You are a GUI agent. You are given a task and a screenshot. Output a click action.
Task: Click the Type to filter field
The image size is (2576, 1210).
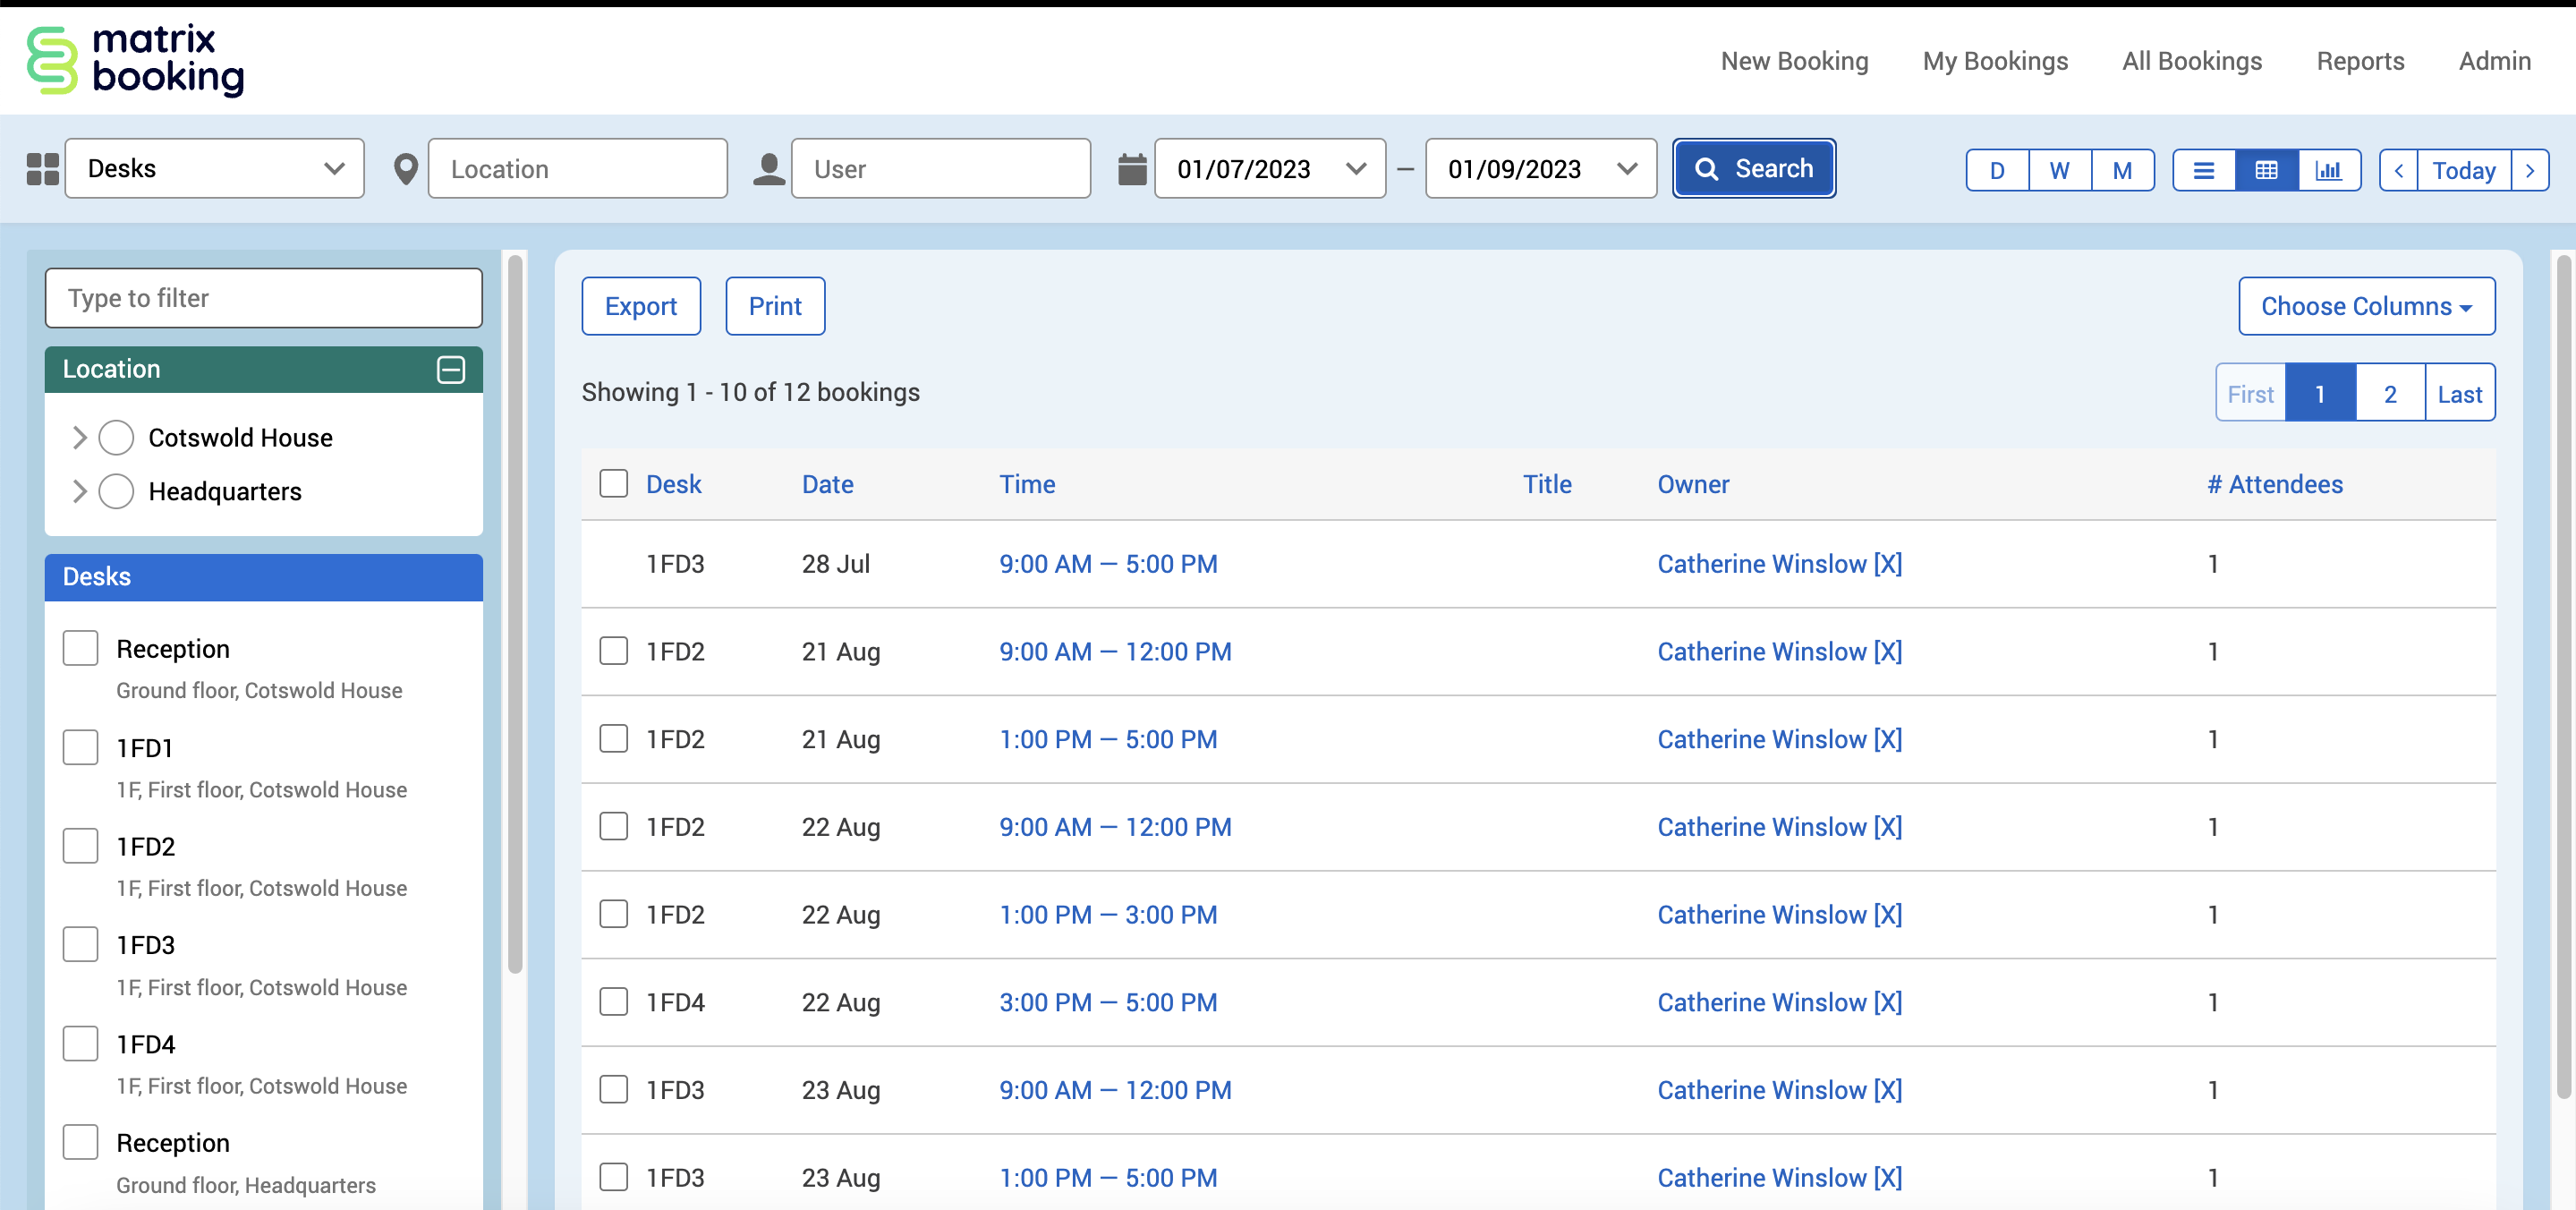point(263,298)
